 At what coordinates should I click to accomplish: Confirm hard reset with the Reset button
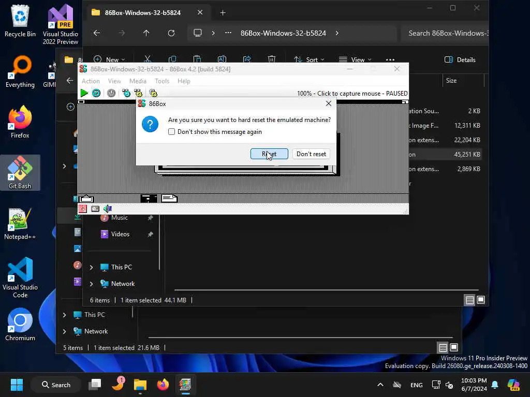(x=269, y=154)
